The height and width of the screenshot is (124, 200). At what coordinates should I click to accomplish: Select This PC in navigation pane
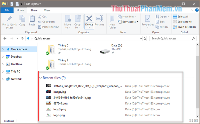point(15,72)
